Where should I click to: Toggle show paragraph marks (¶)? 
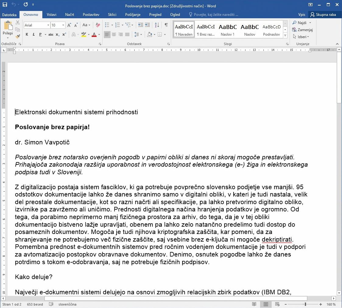click(x=166, y=25)
